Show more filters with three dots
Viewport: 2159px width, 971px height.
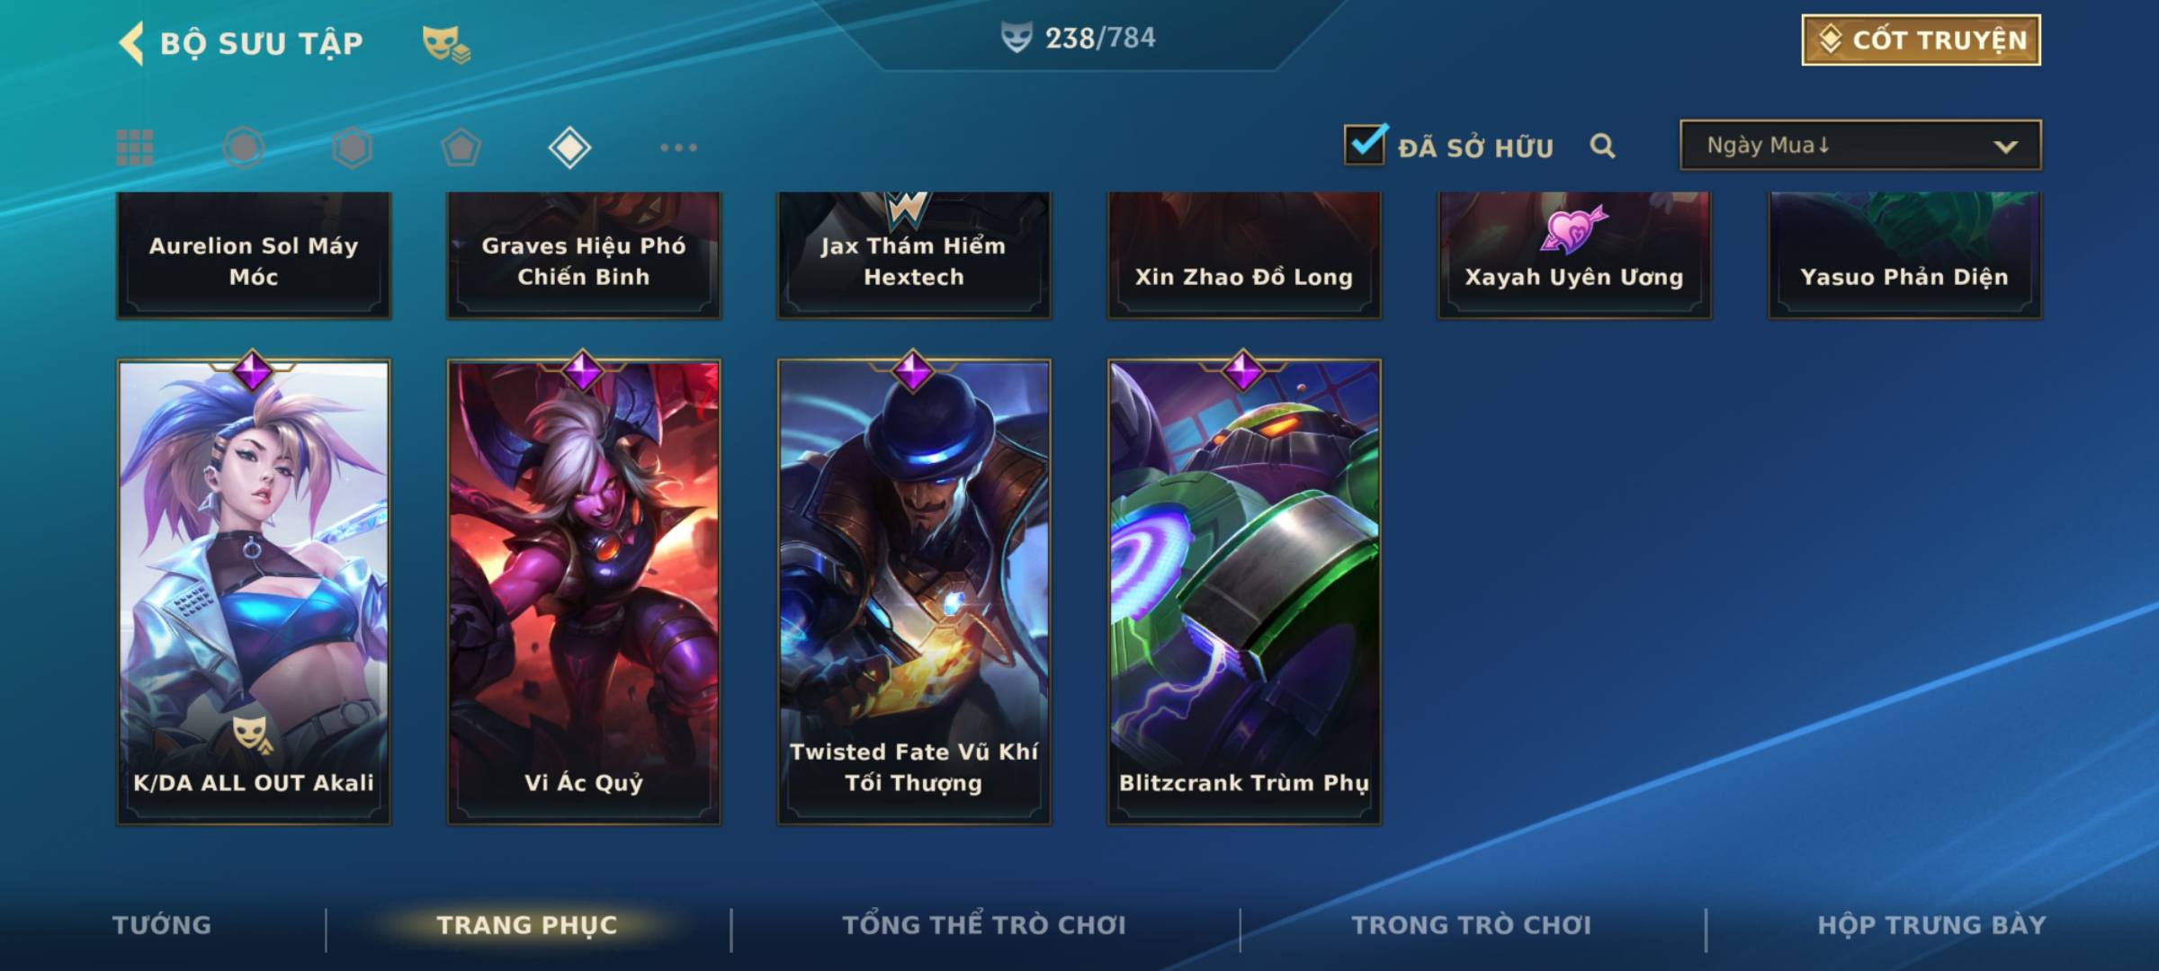tap(678, 147)
